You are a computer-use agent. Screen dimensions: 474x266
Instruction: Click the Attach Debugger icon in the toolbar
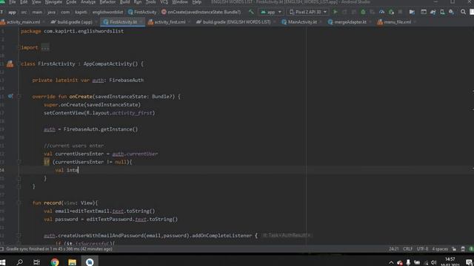tap(391, 12)
